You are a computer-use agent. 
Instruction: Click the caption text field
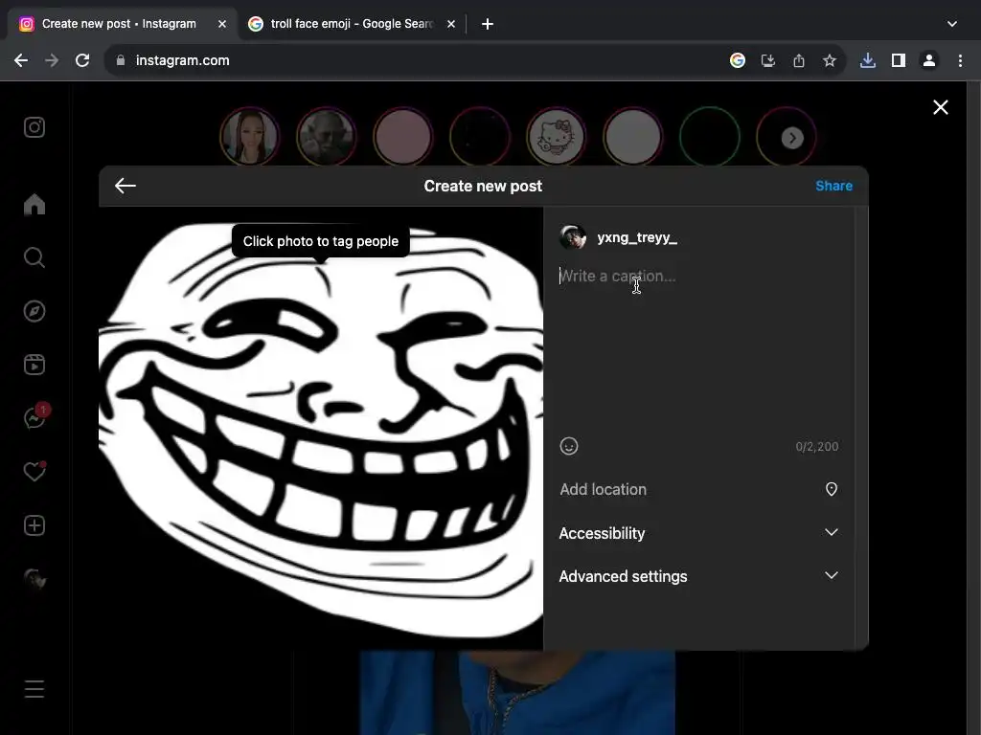coord(698,346)
